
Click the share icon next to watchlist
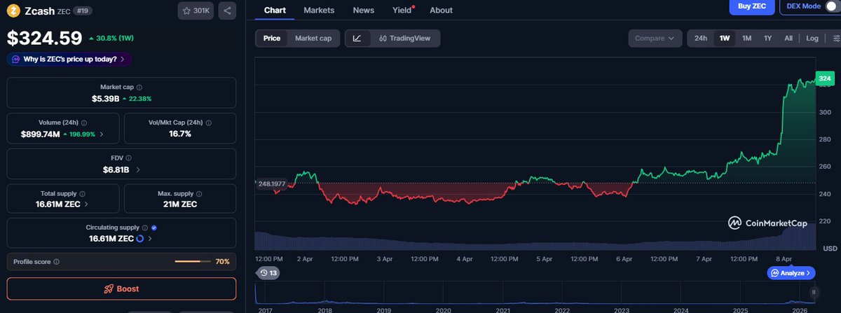click(227, 11)
